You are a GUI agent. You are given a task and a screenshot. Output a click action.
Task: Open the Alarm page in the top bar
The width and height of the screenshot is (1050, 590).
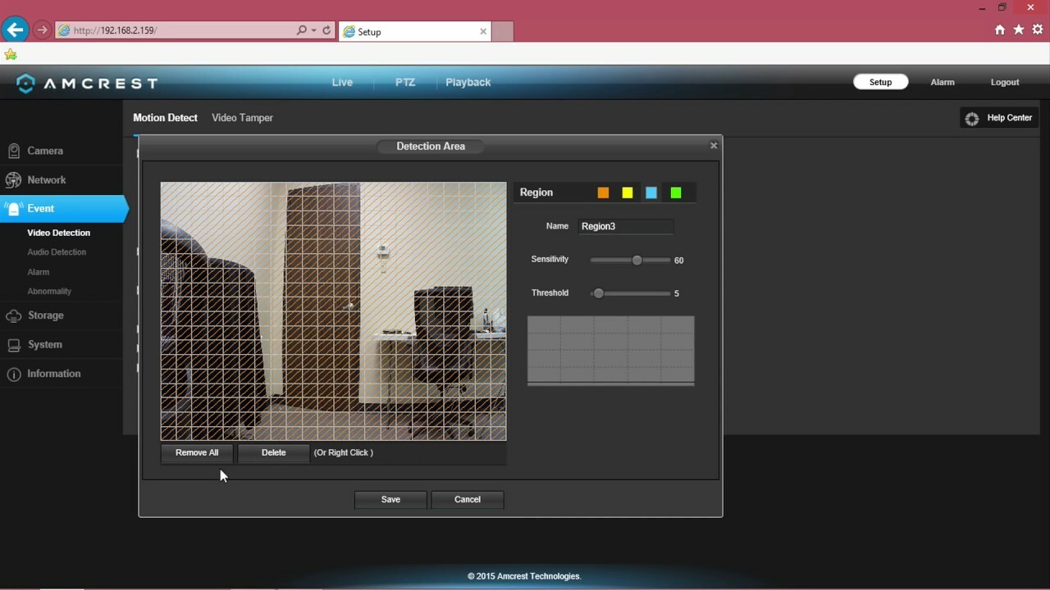tap(943, 82)
